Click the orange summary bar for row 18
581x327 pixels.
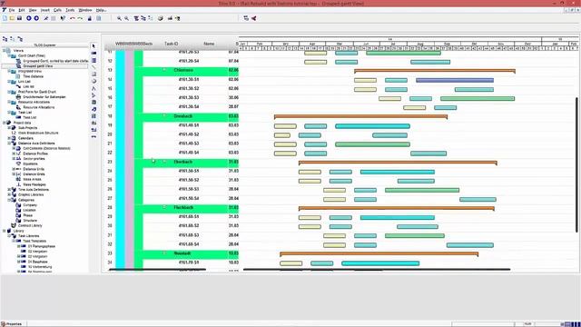(360, 117)
